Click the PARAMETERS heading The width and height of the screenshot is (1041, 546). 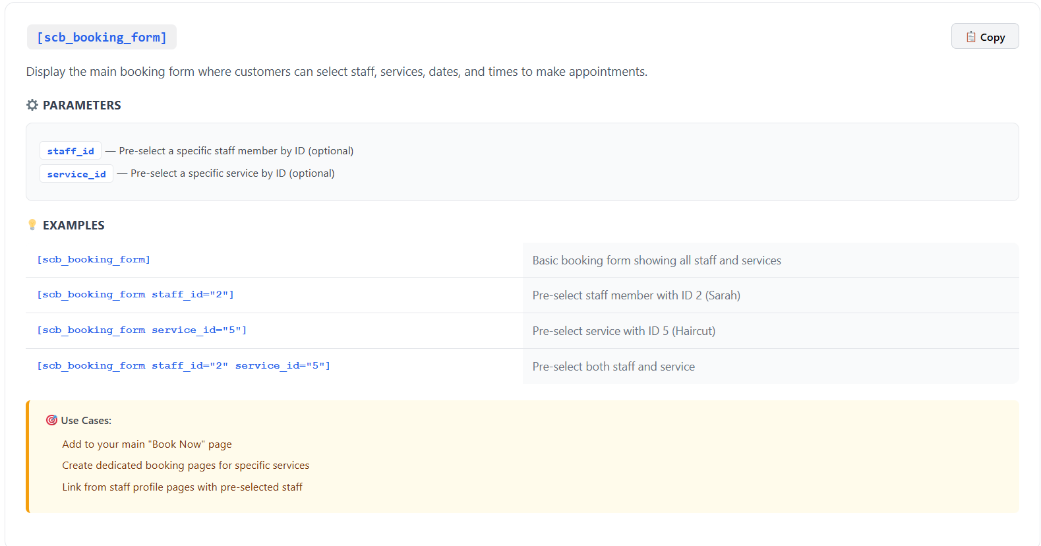[x=82, y=106]
